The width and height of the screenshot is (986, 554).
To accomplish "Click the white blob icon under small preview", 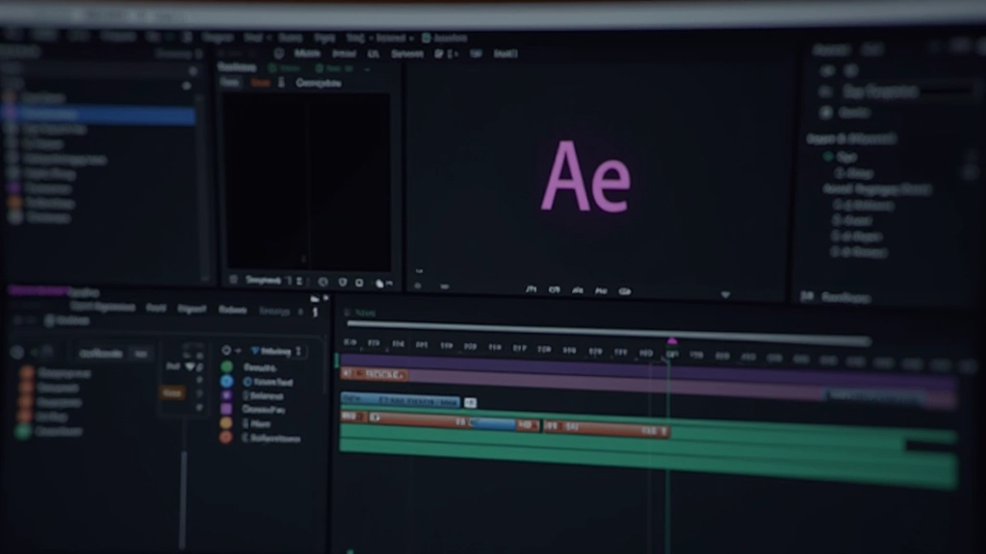I will tap(379, 284).
